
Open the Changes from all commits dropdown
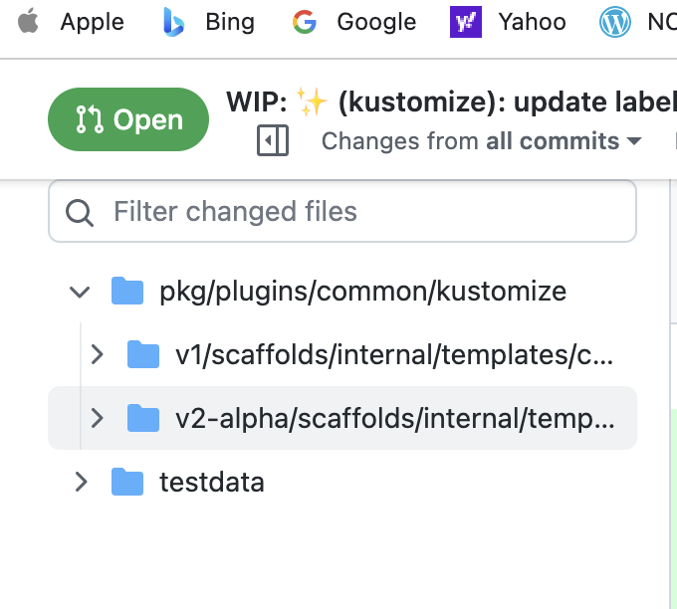click(481, 141)
